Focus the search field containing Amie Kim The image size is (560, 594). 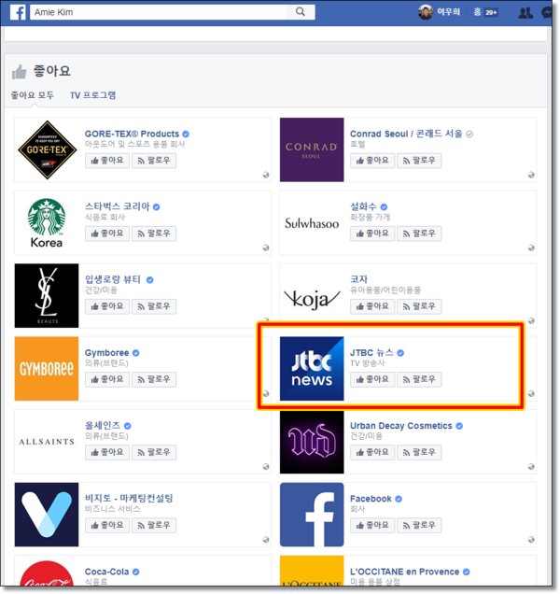pyautogui.click(x=173, y=12)
